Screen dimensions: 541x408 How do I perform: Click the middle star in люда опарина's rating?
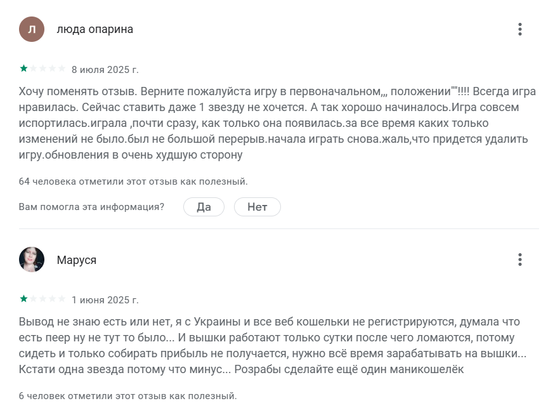click(x=42, y=69)
